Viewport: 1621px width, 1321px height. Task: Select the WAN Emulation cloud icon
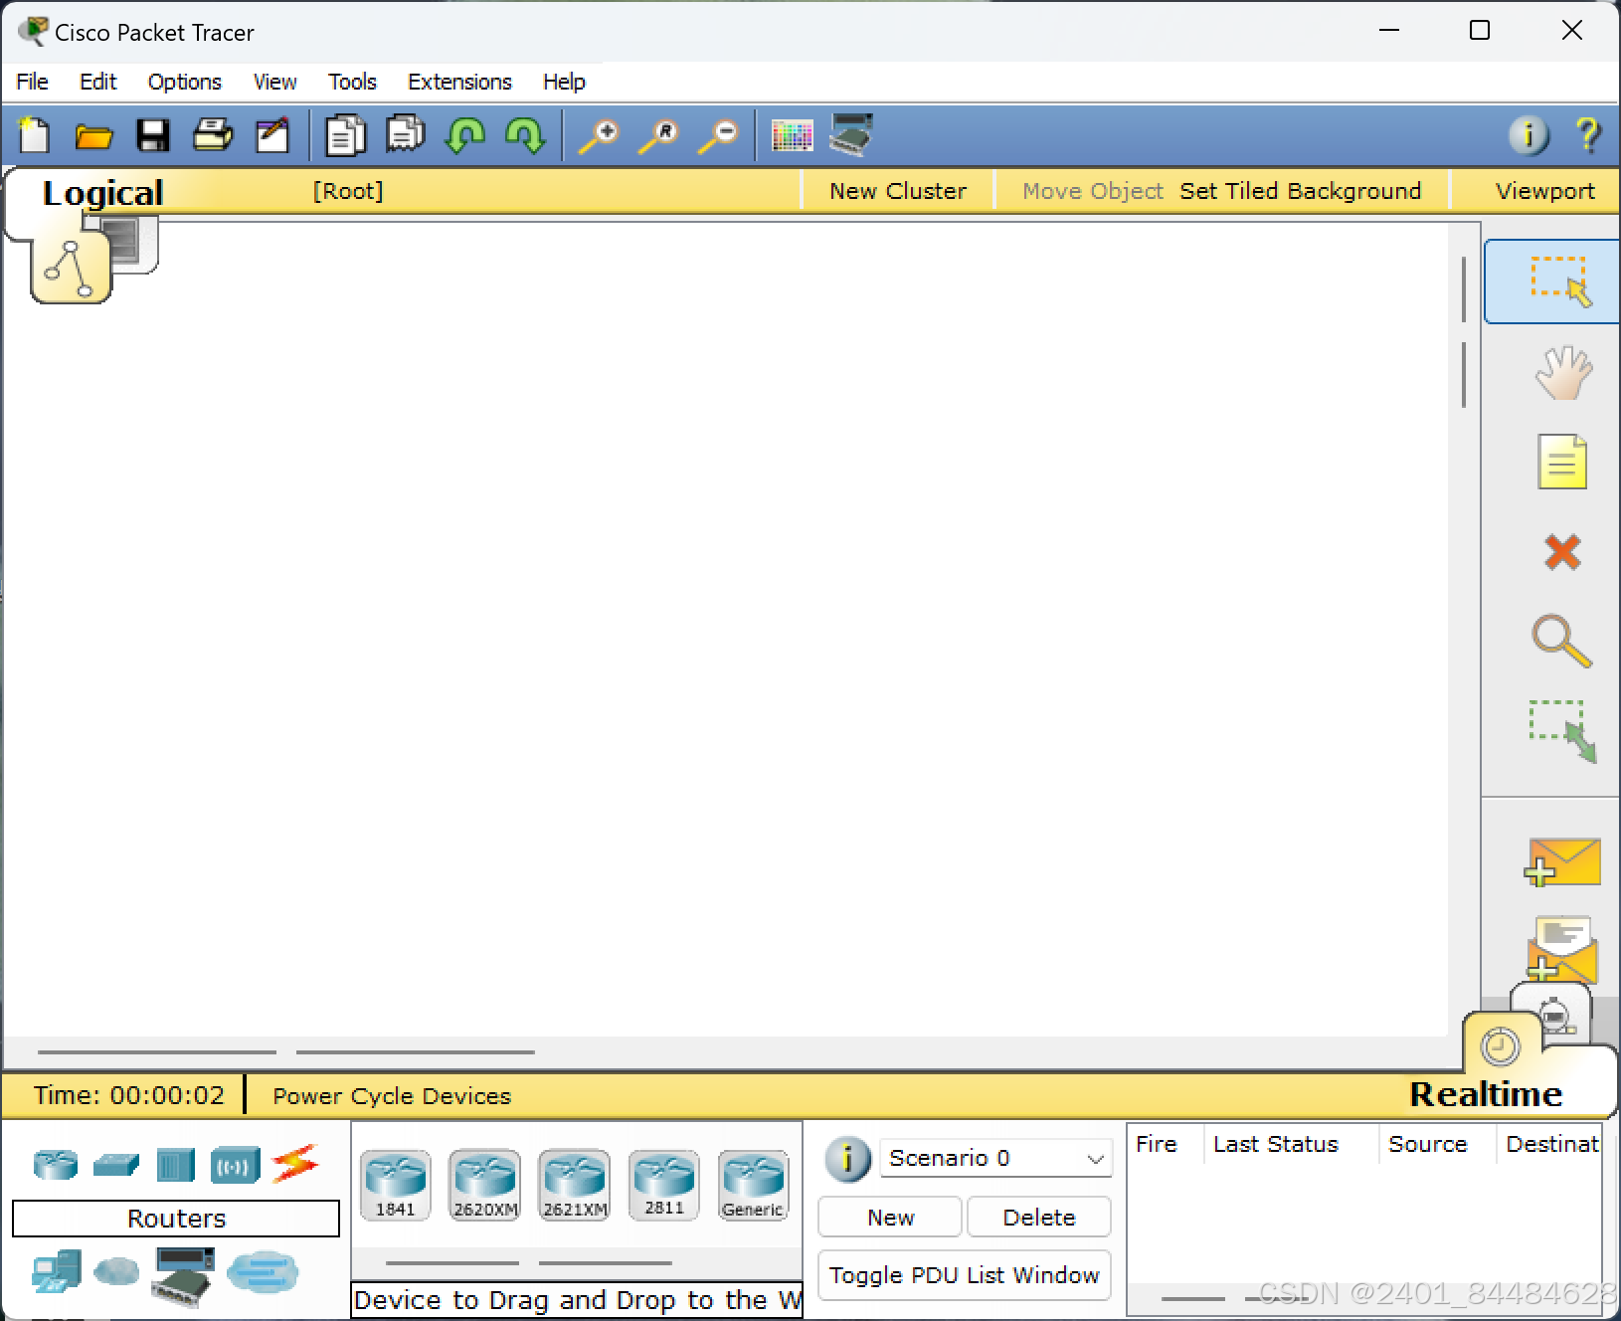(x=116, y=1271)
